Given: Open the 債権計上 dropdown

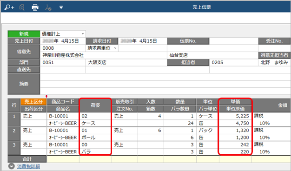Looking at the screenshot, I should (83, 34).
